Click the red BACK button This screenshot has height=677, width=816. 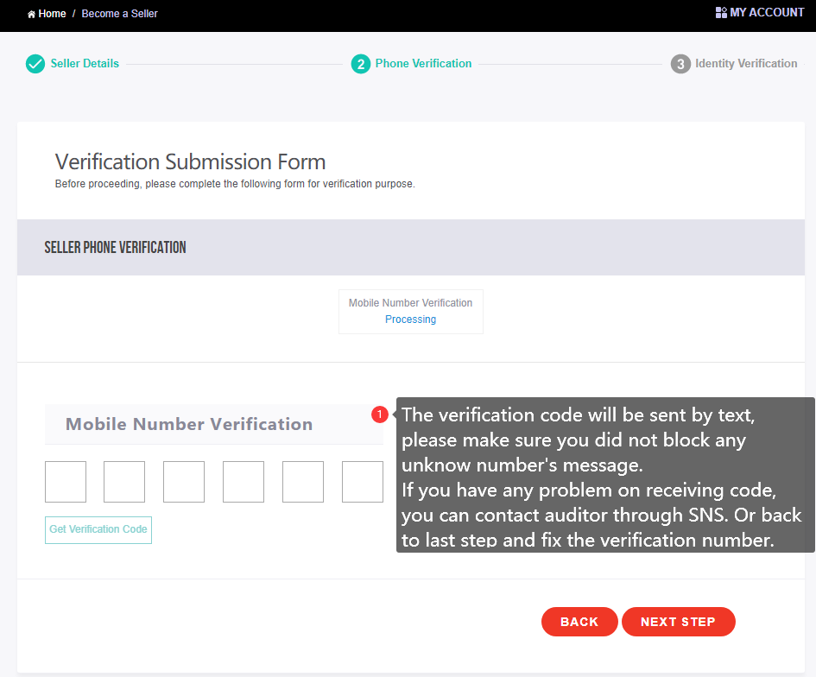coord(579,622)
